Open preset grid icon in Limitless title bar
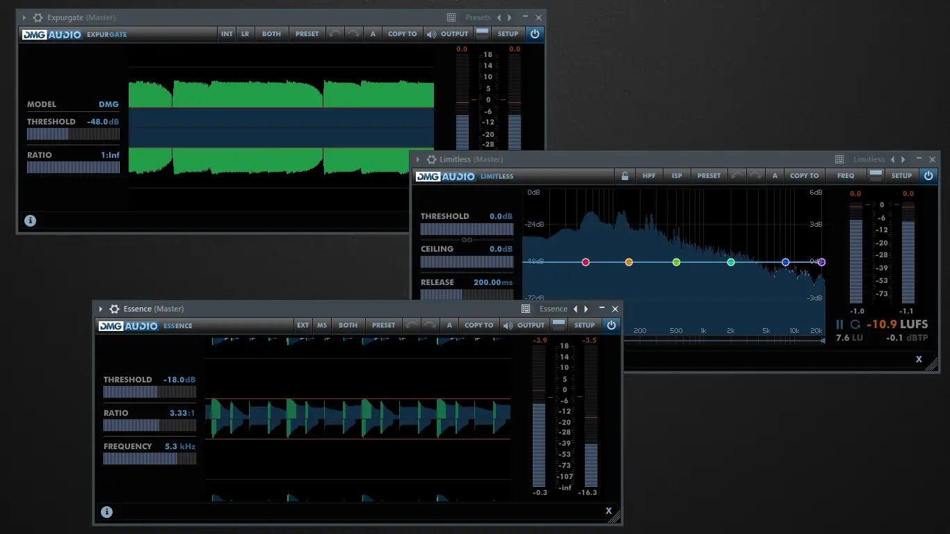The image size is (950, 534). point(839,159)
